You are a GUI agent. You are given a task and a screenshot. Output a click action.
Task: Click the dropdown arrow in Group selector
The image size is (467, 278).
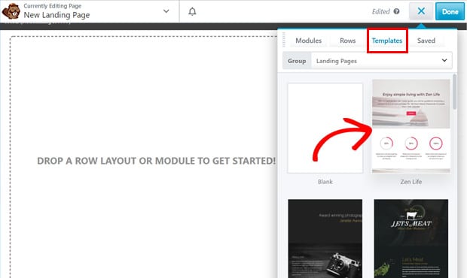point(444,60)
